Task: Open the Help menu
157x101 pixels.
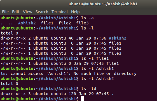Action: point(75,12)
